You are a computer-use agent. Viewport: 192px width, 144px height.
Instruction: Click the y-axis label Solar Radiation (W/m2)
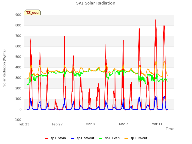4,68
